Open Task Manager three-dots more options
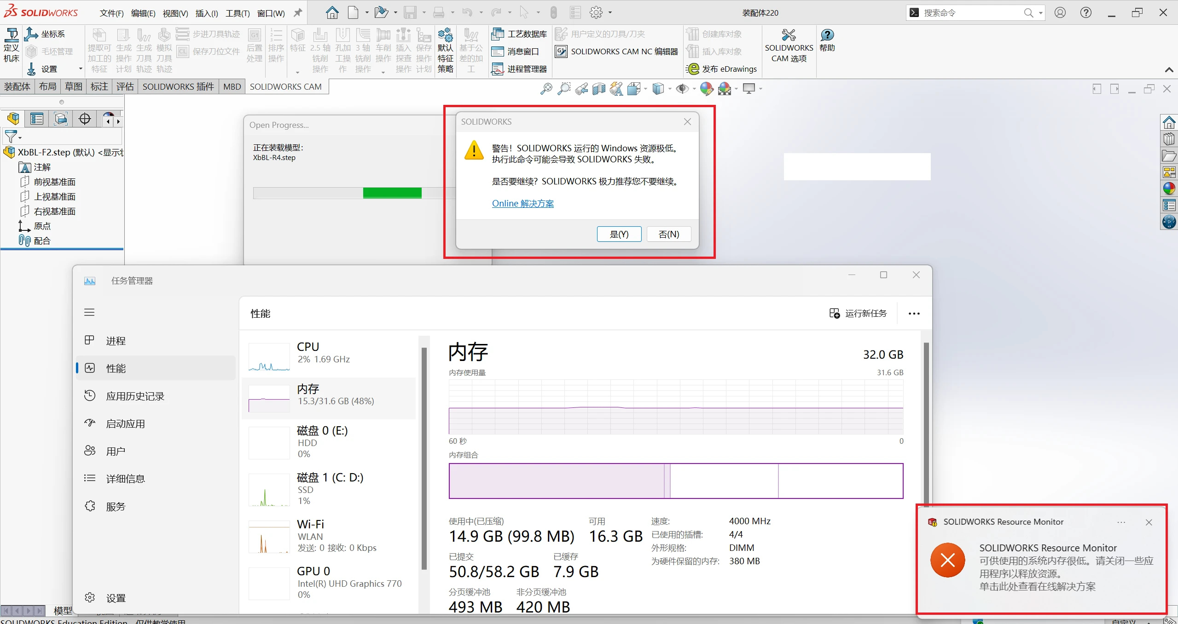This screenshot has height=624, width=1178. point(914,314)
